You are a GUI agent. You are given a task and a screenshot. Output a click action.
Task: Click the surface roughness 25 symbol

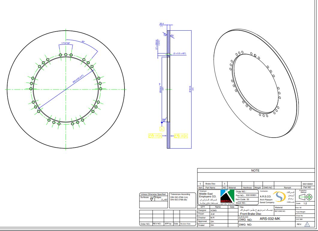click(151, 198)
